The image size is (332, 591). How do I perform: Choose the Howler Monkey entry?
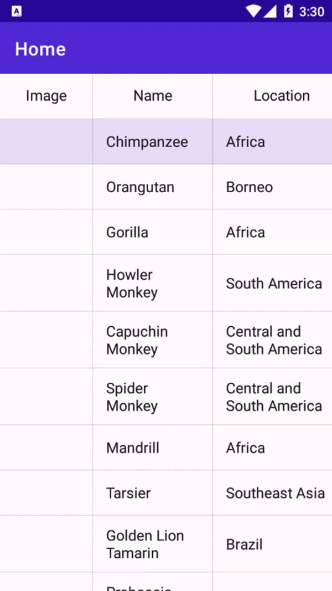132,284
